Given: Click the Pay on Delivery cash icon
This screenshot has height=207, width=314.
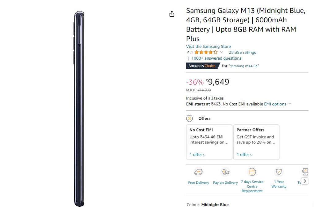Looking at the screenshot, I should pos(225,172).
